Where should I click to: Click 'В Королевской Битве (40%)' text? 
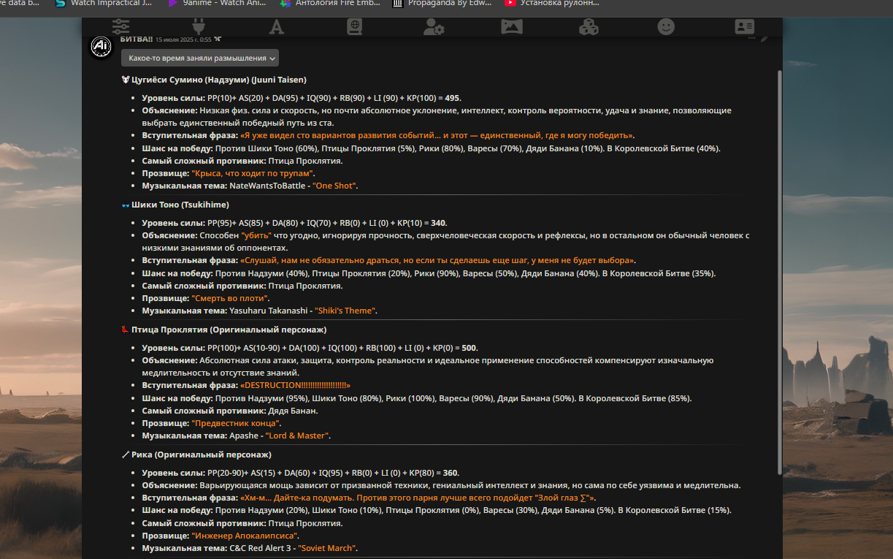[663, 148]
